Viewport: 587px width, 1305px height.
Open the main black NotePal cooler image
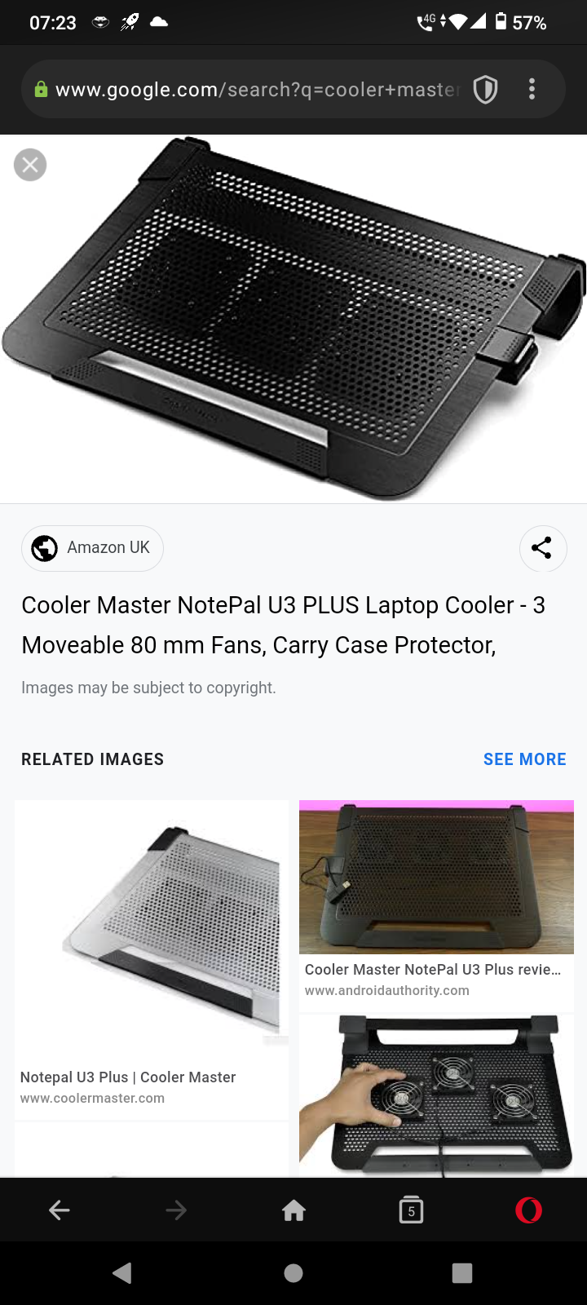[x=293, y=318]
